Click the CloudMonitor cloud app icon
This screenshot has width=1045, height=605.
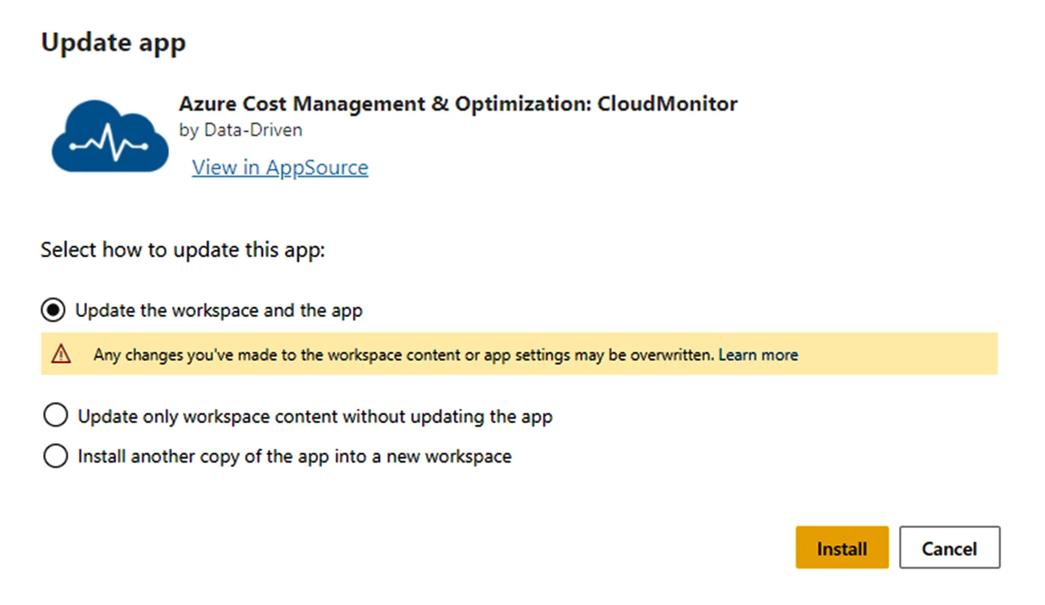[x=110, y=136]
